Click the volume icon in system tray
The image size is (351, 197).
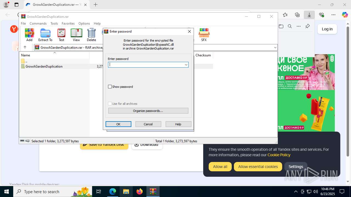click(x=315, y=192)
